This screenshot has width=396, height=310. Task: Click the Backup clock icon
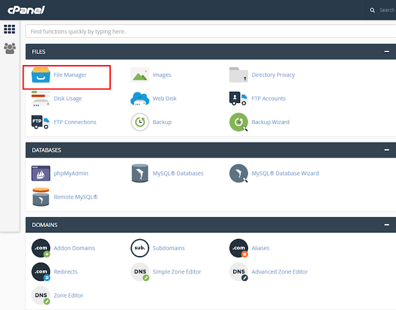pyautogui.click(x=140, y=122)
